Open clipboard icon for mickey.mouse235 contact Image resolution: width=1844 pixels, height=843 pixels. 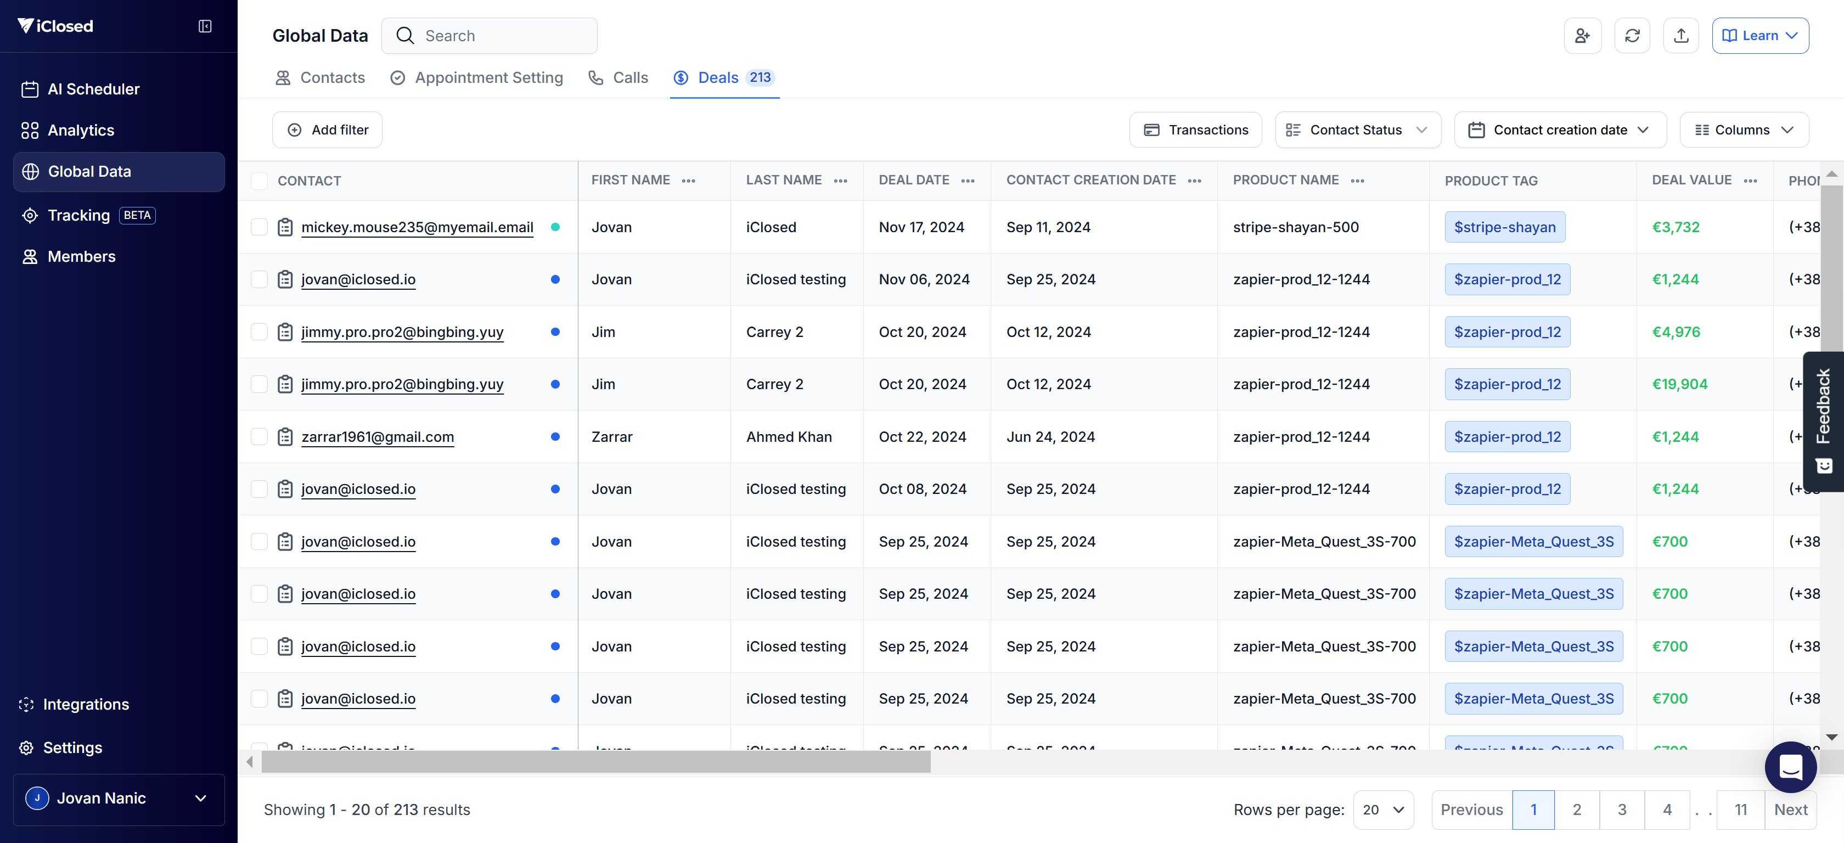(285, 227)
